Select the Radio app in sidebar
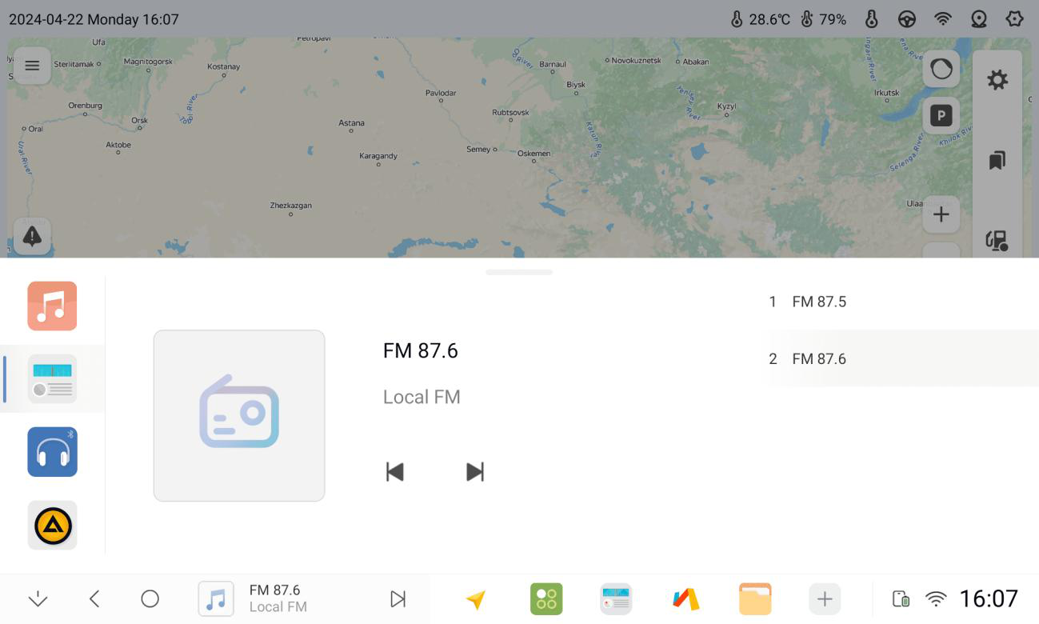This screenshot has width=1039, height=624. click(x=52, y=378)
